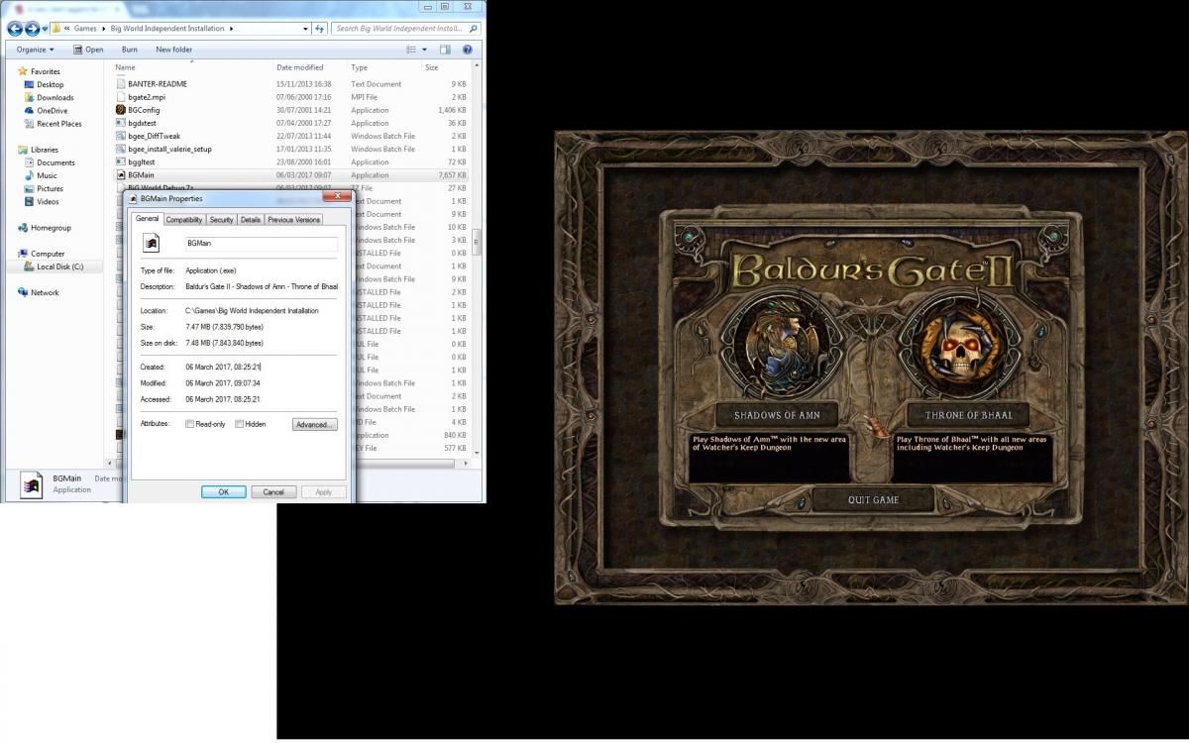
Task: Select the BANTER-README file icon
Action: click(121, 84)
